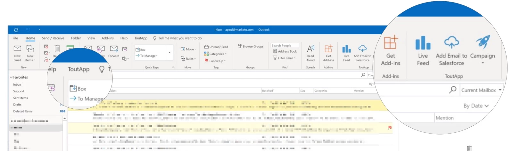Select the Sent Items folder
Viewport: 512px width, 151px height.
click(x=21, y=98)
